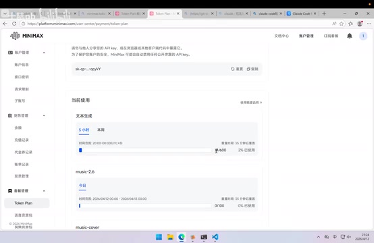Switch to the 5 小时 usage tab
Viewport: 374px width, 243px height.
tap(84, 130)
